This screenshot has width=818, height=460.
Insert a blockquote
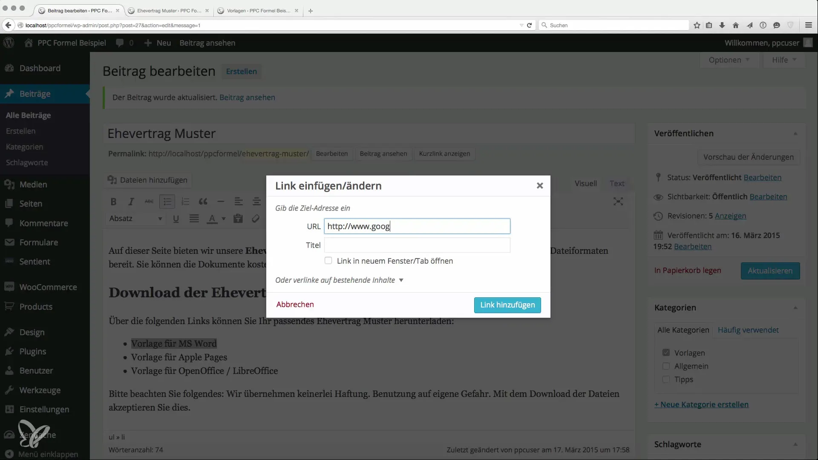click(x=203, y=201)
